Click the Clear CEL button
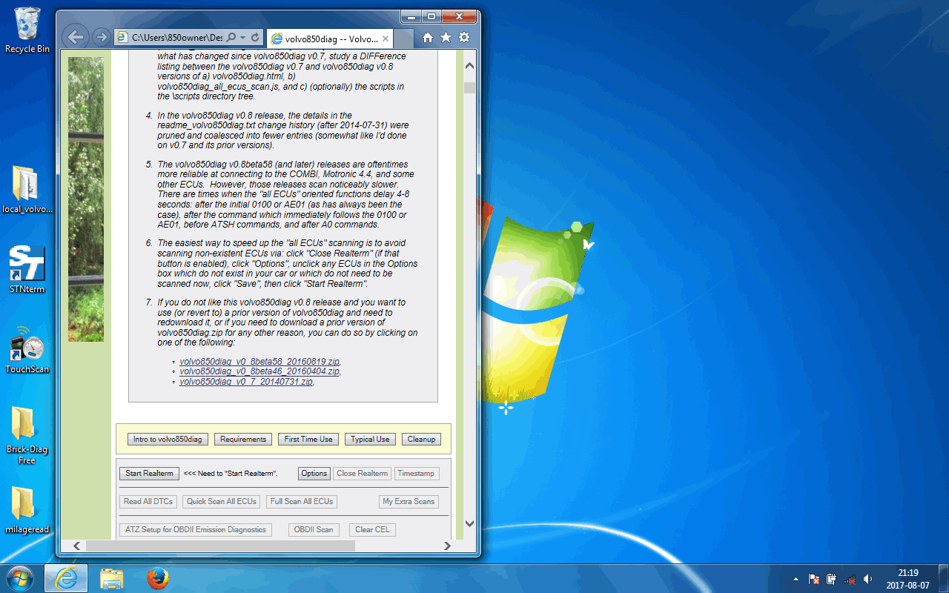The height and width of the screenshot is (593, 949). (x=372, y=530)
